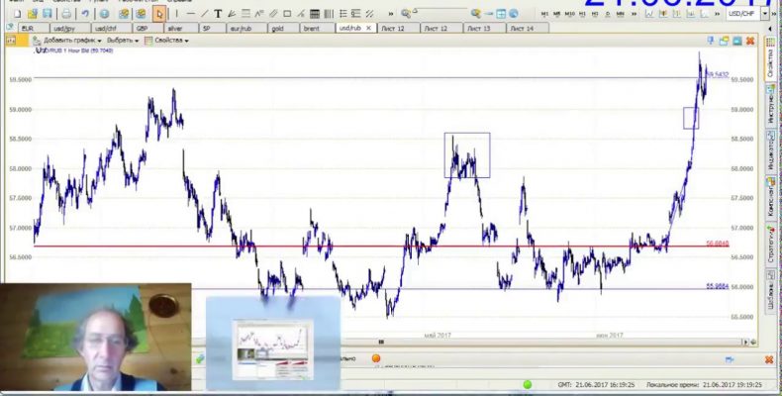Click the crosshair grid toolbar icon

[x=501, y=14]
